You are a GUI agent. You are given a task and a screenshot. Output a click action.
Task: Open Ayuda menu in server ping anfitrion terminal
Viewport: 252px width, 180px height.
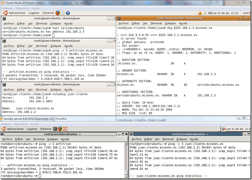(65, 139)
